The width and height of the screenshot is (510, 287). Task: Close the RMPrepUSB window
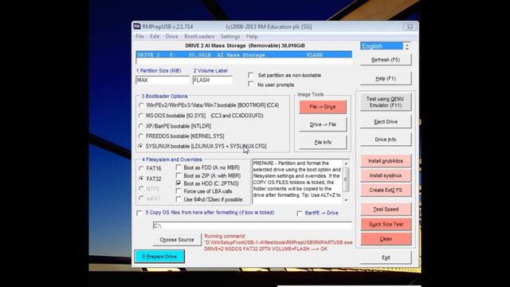pyautogui.click(x=410, y=26)
